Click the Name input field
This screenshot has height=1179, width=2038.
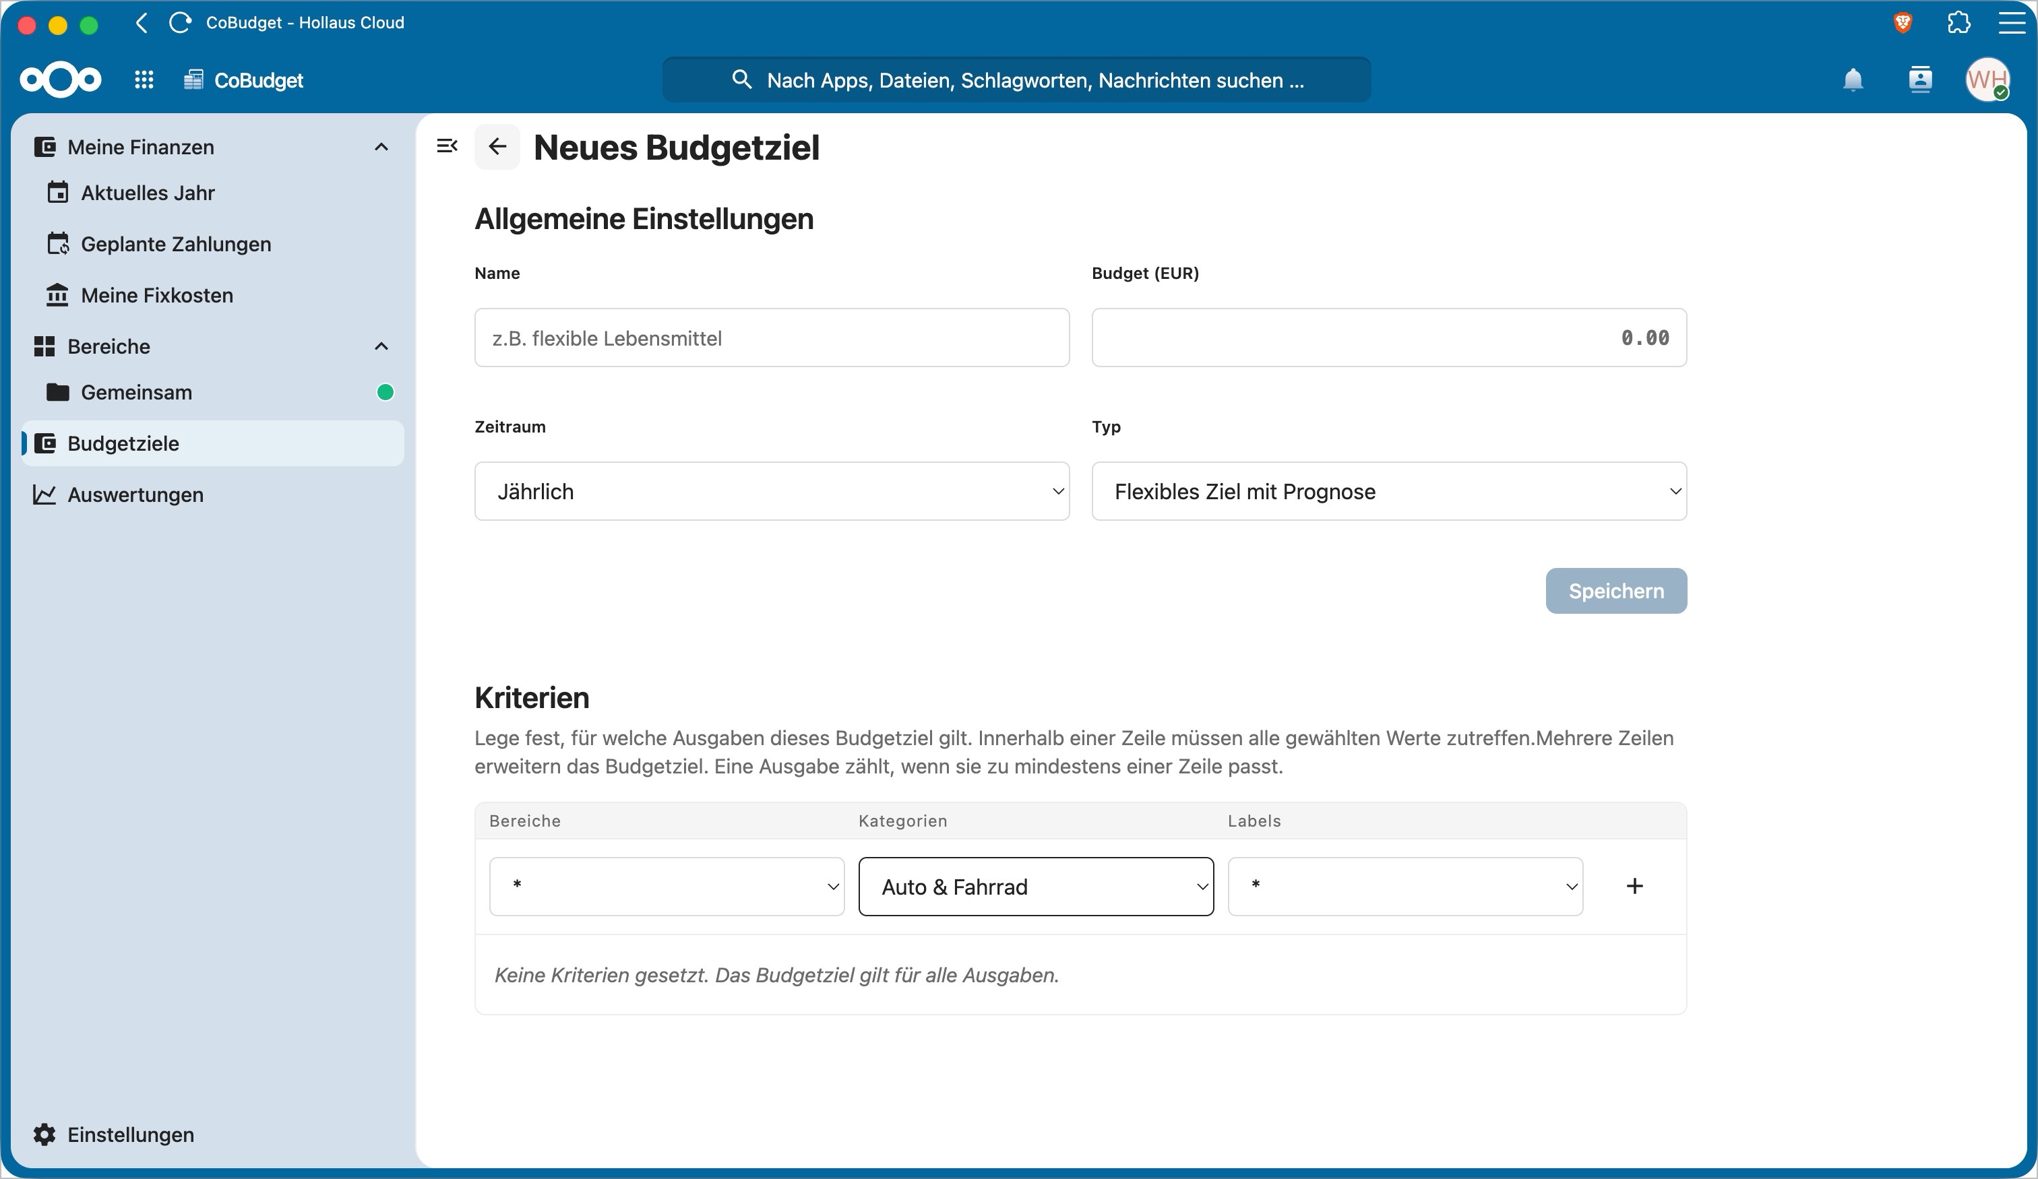[x=772, y=338]
